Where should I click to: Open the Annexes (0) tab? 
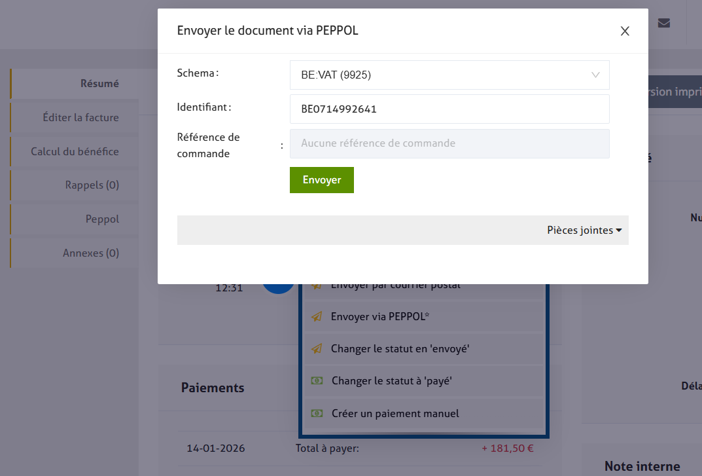point(90,253)
